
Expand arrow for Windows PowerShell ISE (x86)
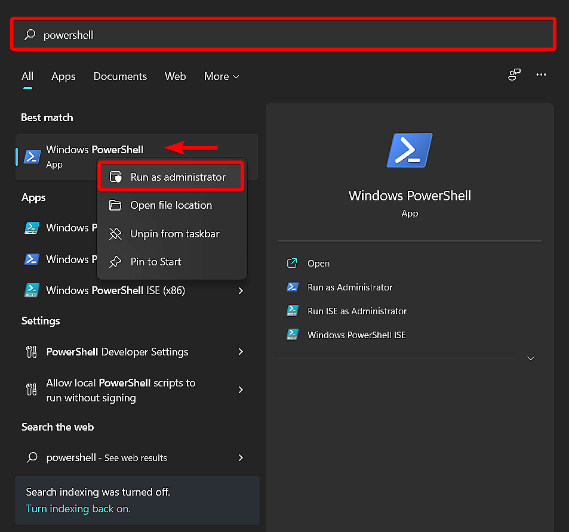point(241,290)
